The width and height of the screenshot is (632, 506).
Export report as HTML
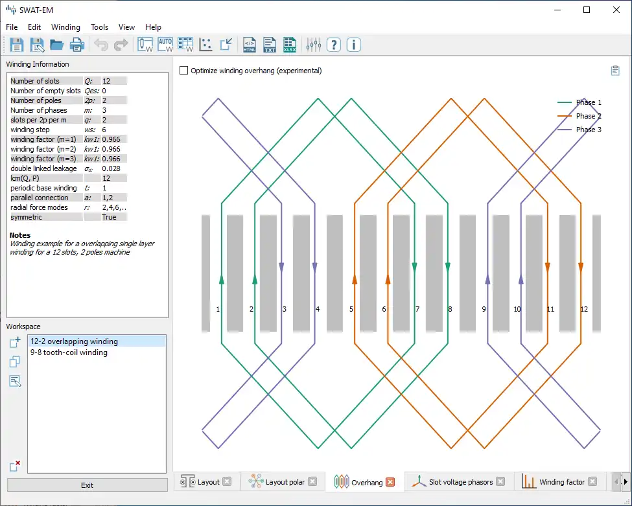click(249, 45)
